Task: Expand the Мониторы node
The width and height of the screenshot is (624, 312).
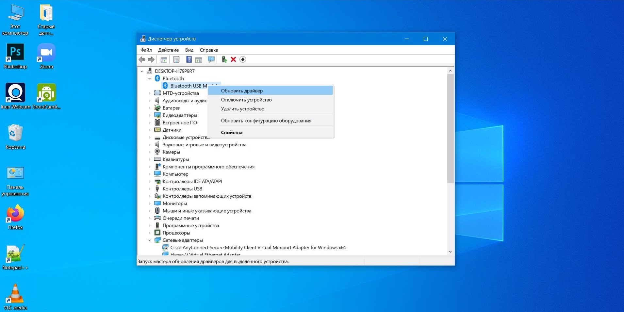Action: point(150,204)
